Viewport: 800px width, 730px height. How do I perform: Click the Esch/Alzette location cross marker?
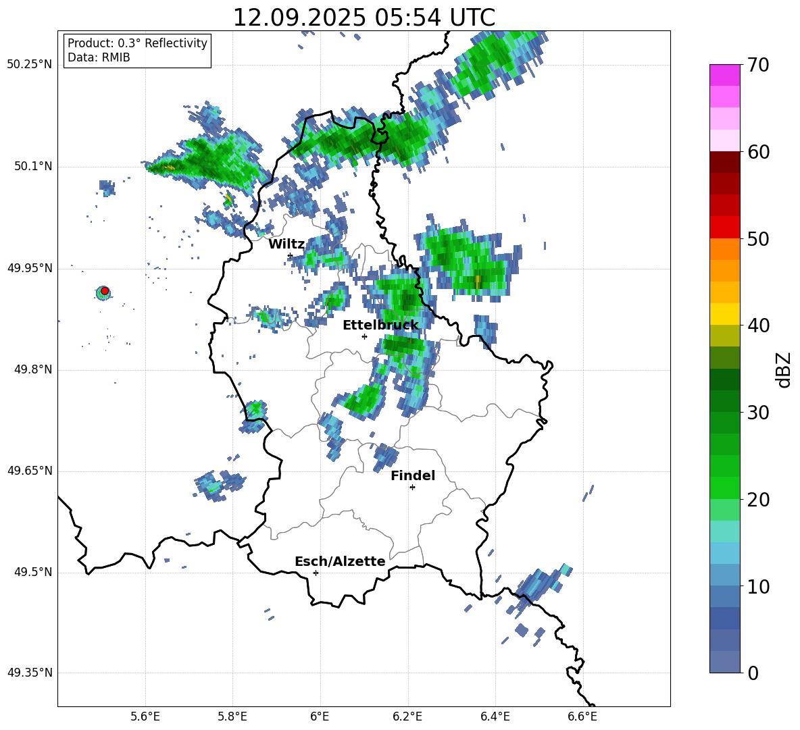[316, 573]
